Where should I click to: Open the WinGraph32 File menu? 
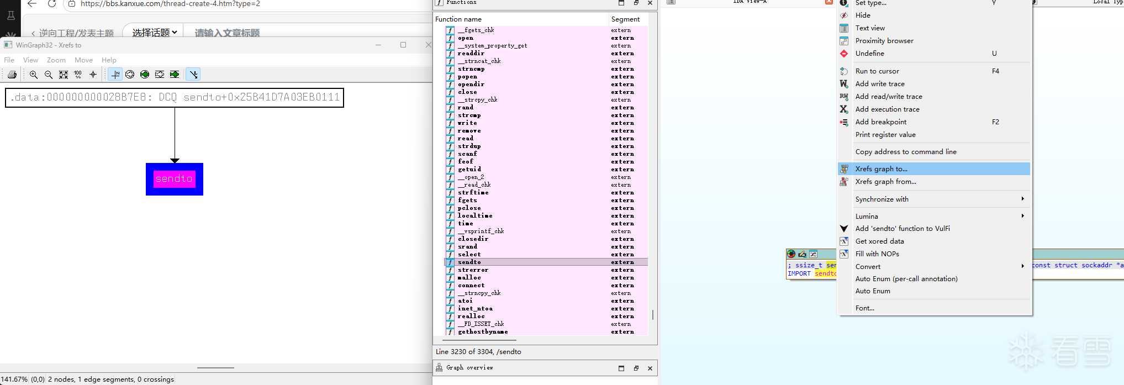click(9, 60)
